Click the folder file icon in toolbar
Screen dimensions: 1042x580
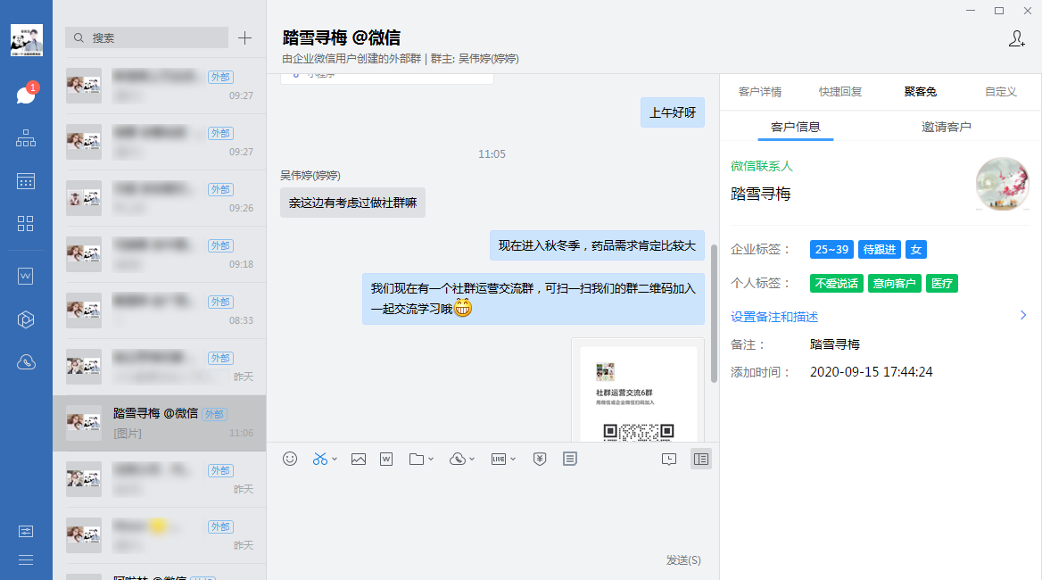pyautogui.click(x=417, y=459)
